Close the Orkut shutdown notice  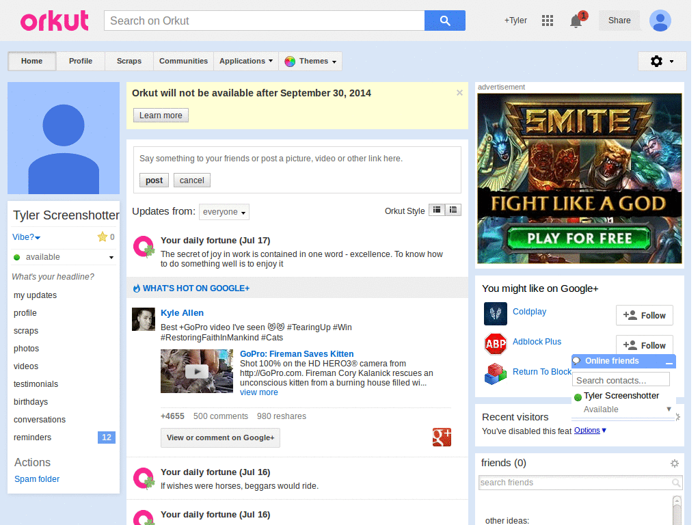click(x=459, y=93)
